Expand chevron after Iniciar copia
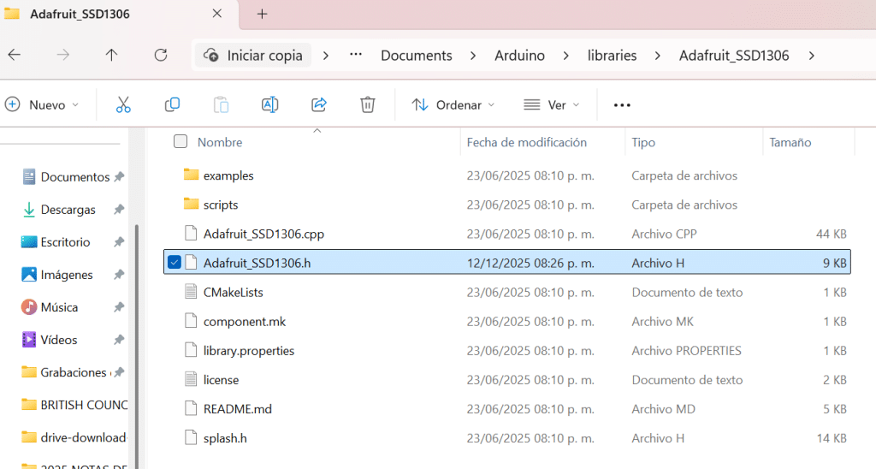This screenshot has height=469, width=876. pyautogui.click(x=326, y=56)
